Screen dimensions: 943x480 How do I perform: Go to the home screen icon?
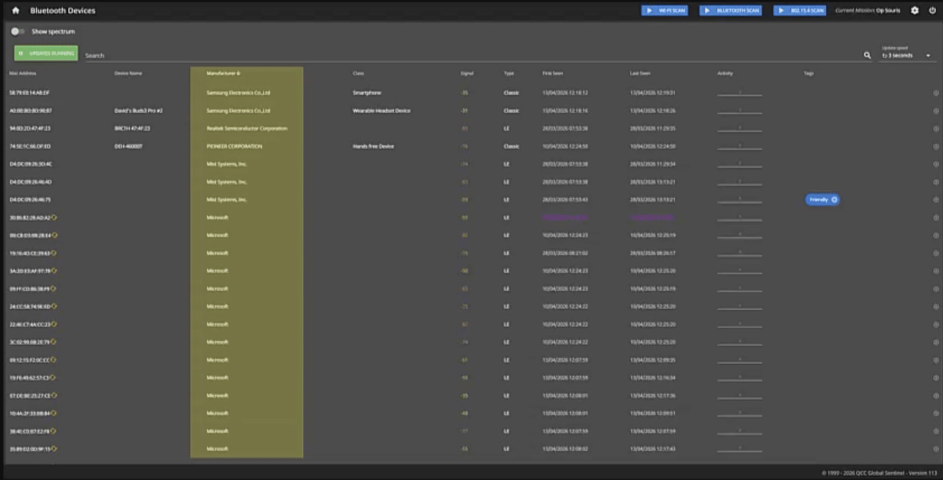pos(16,11)
